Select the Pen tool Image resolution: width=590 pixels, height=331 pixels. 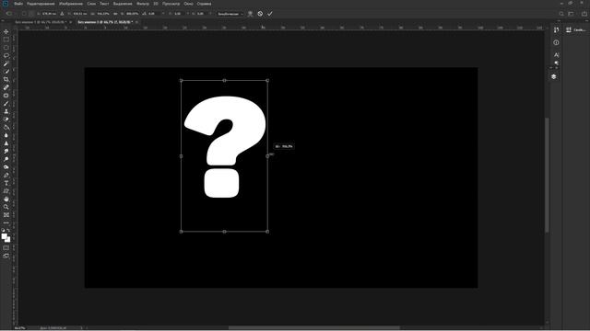[x=6, y=176]
